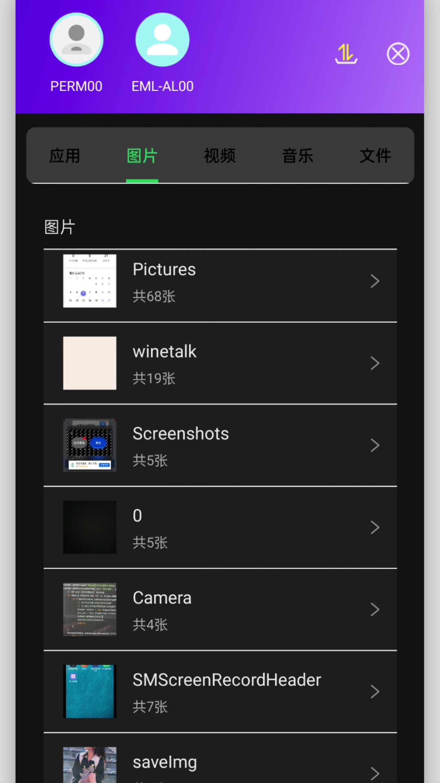Screen dimensions: 440x783
Task: Tap the PERM00 device avatar
Action: click(x=76, y=40)
